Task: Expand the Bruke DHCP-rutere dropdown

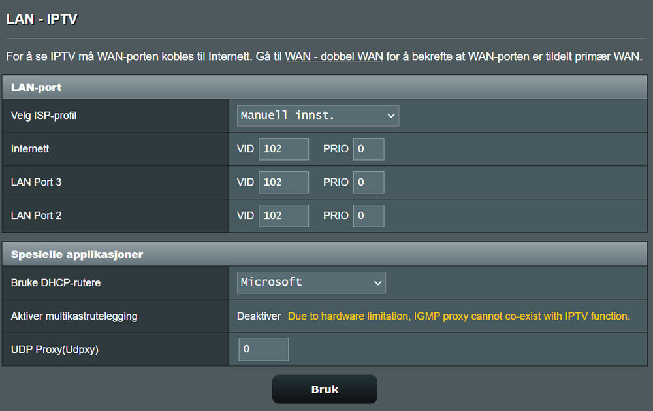Action: [311, 282]
